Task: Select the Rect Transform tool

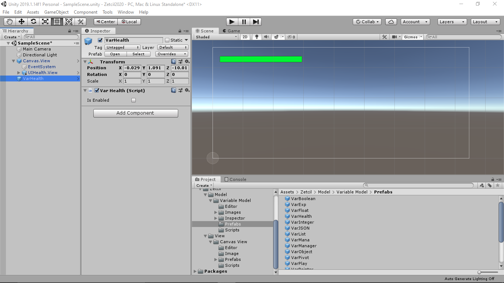Action: click(x=57, y=21)
